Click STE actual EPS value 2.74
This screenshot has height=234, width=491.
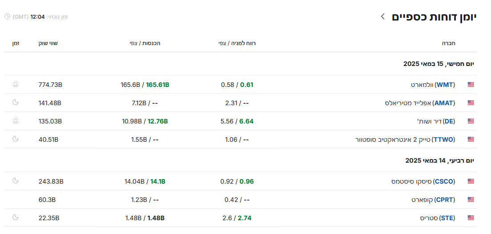coord(244,218)
